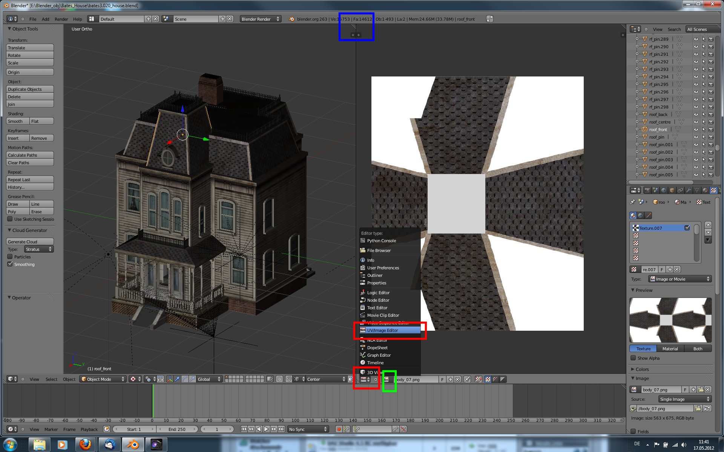Image resolution: width=724 pixels, height=452 pixels.
Task: Pin the properties context with pushpin
Action: (633, 202)
